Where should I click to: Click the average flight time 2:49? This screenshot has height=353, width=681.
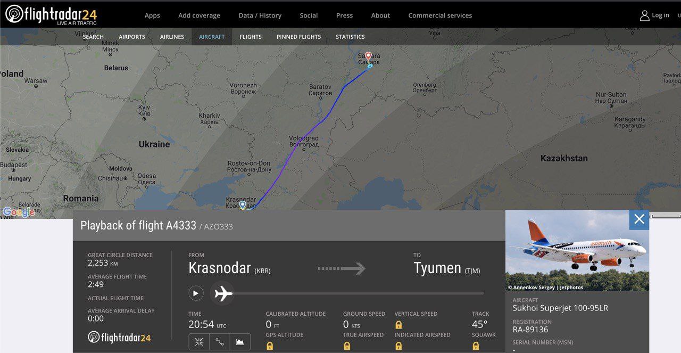(x=96, y=284)
